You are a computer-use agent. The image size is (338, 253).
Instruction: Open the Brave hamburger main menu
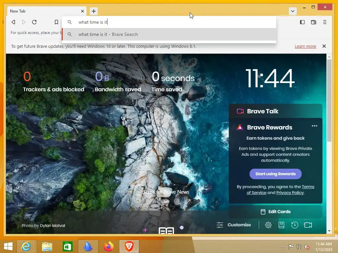[325, 22]
